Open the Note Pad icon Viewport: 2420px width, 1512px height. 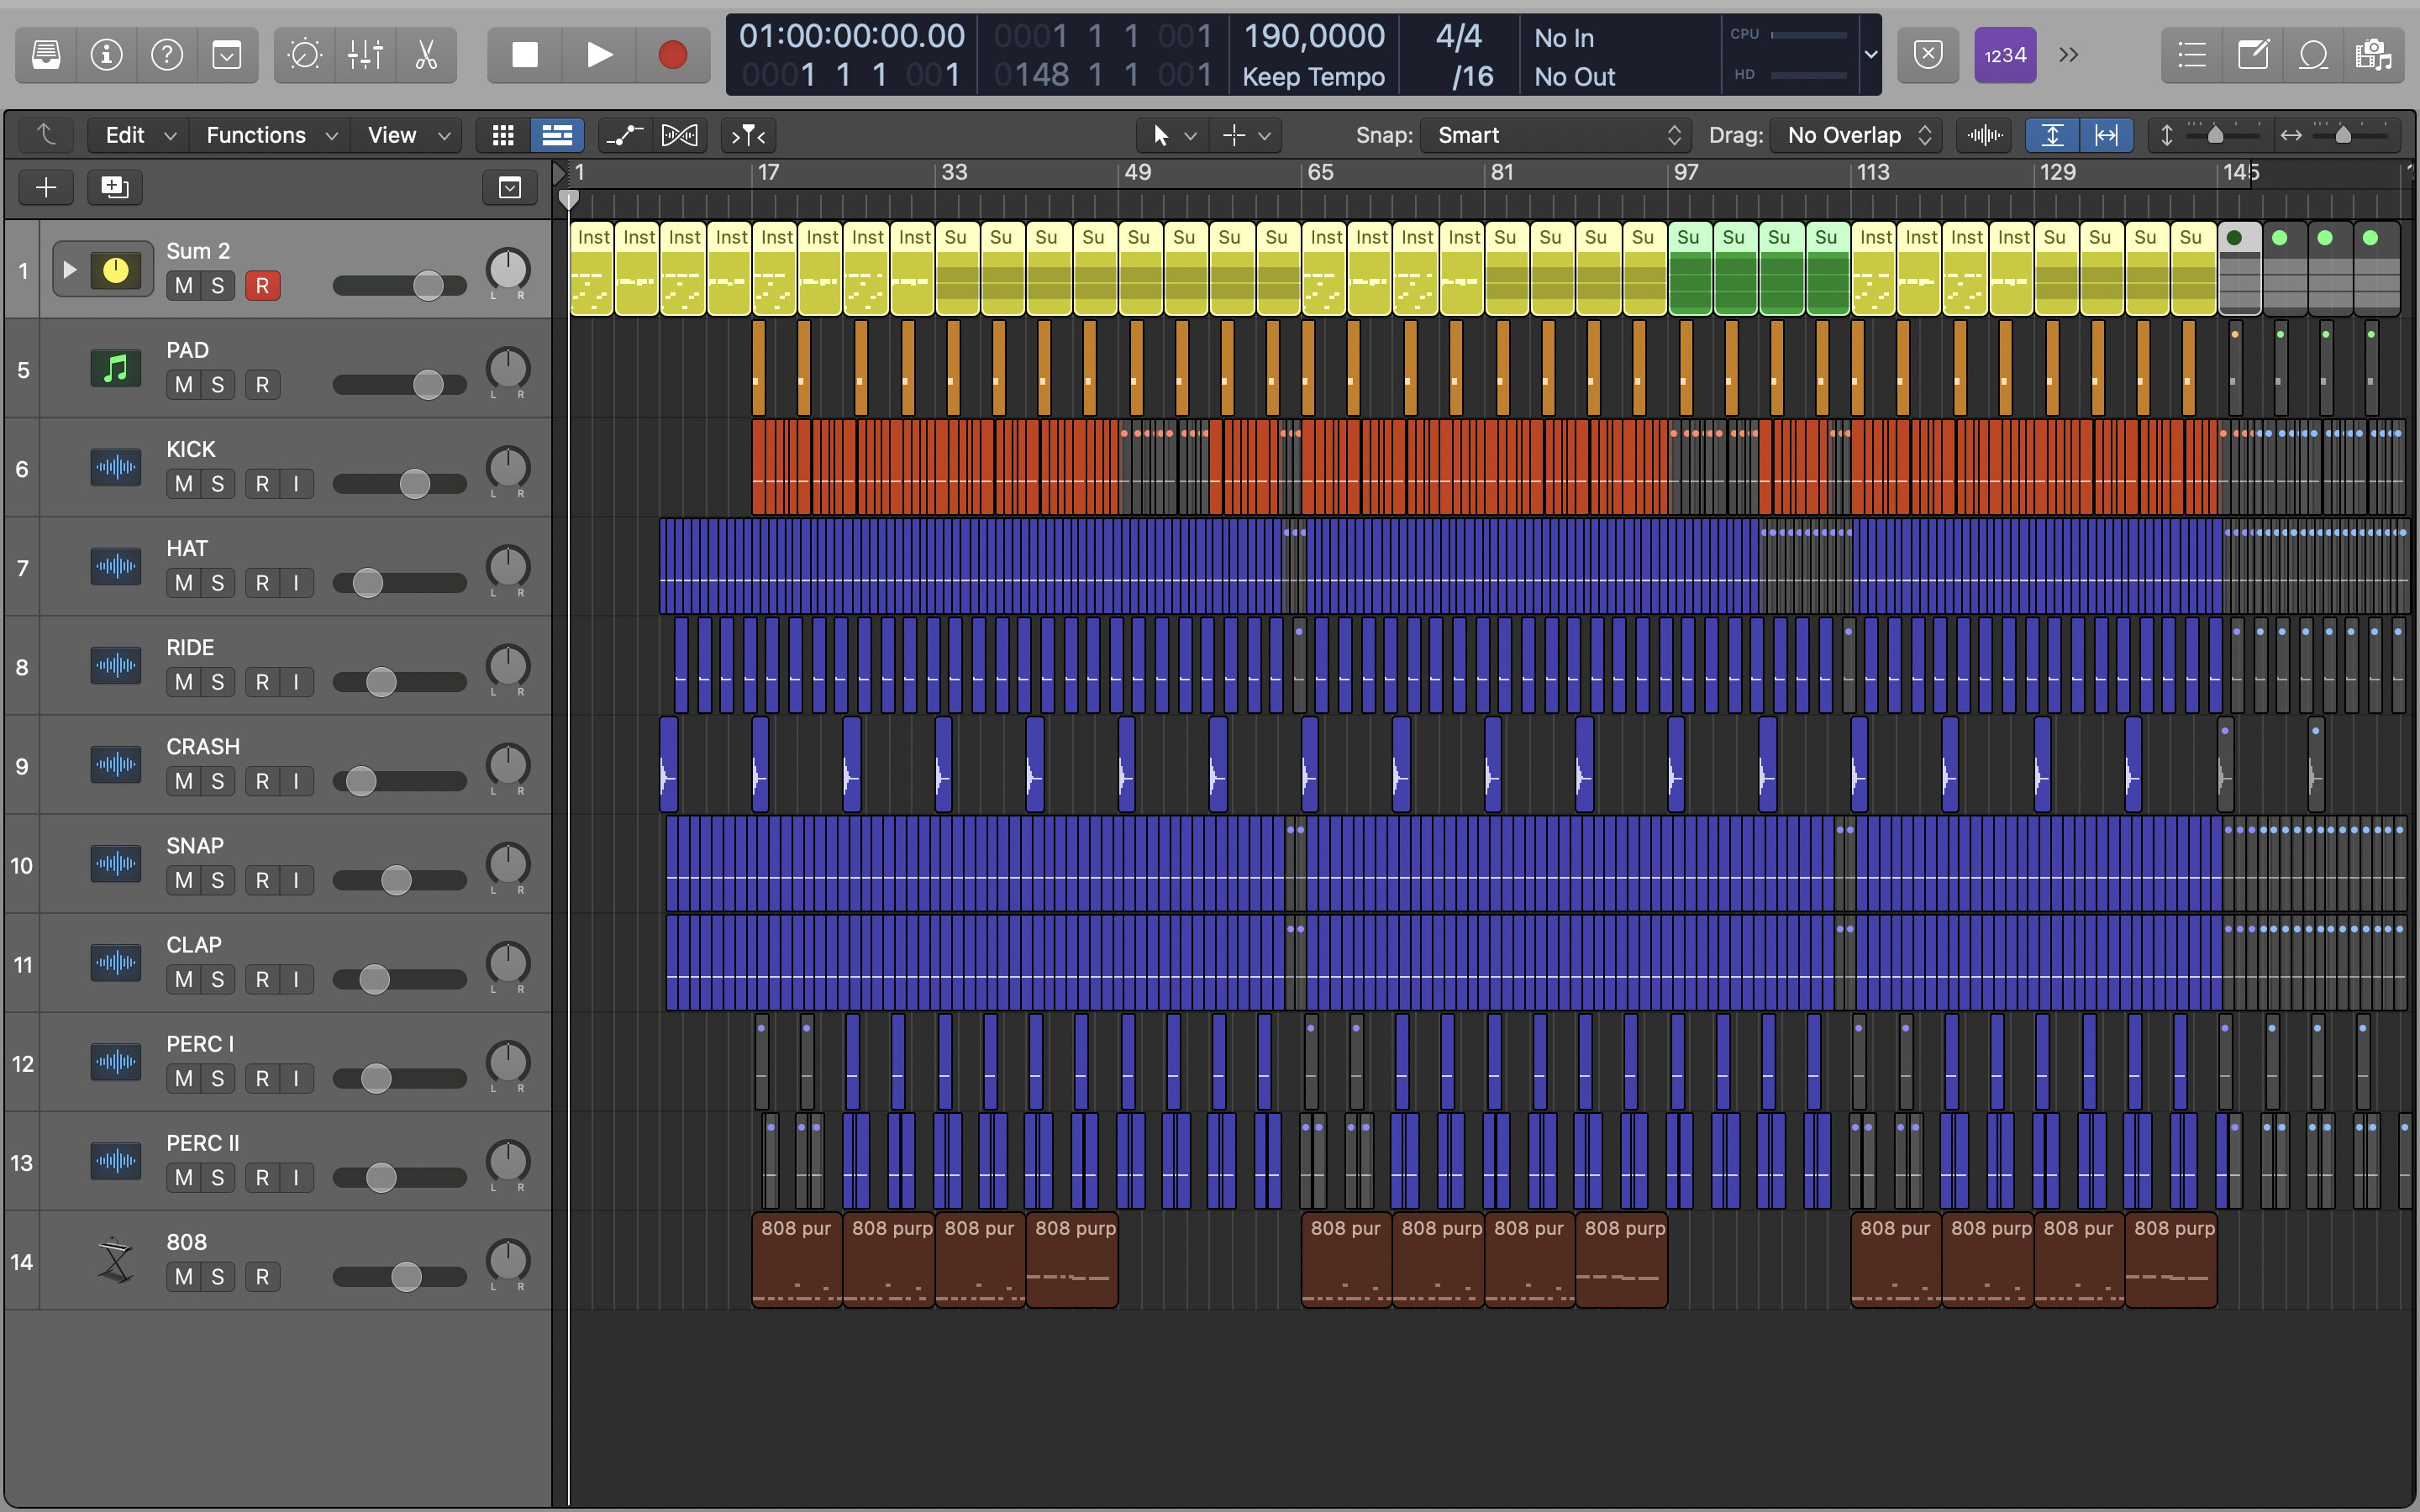(x=2252, y=55)
